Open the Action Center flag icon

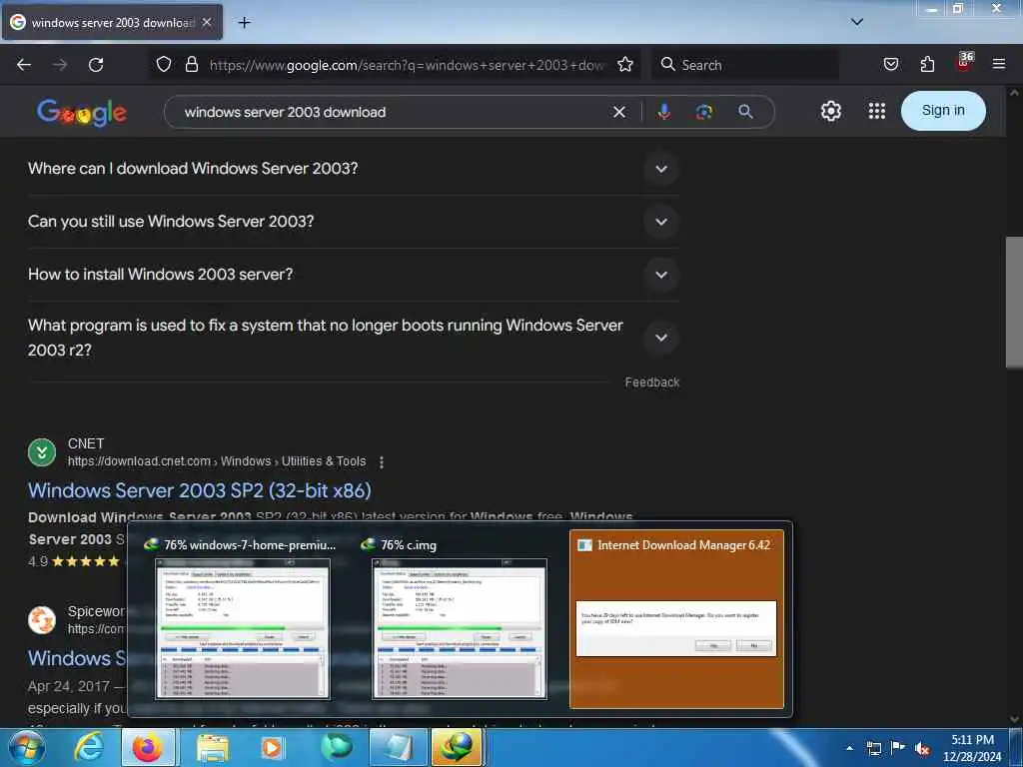898,747
